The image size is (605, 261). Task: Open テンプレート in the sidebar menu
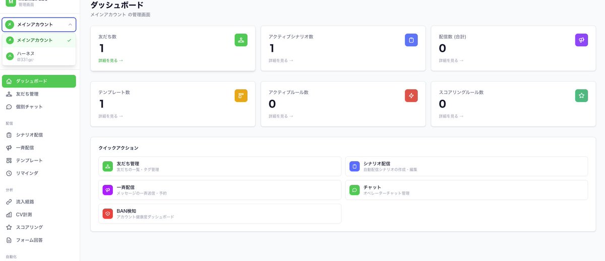39,160
